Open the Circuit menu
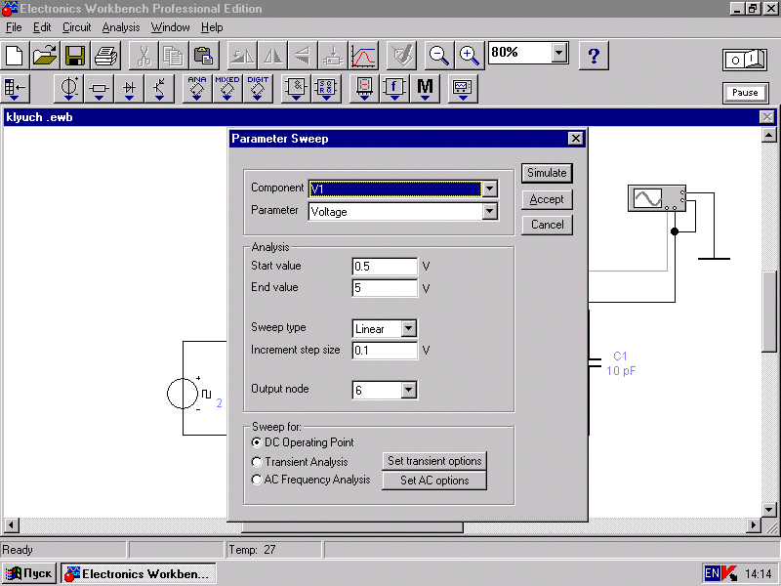Screen dimensions: 781x586 point(77,27)
